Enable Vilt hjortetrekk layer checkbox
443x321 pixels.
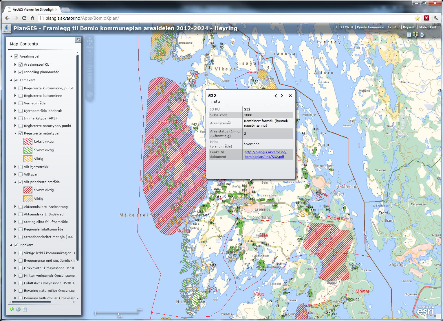coord(21,167)
